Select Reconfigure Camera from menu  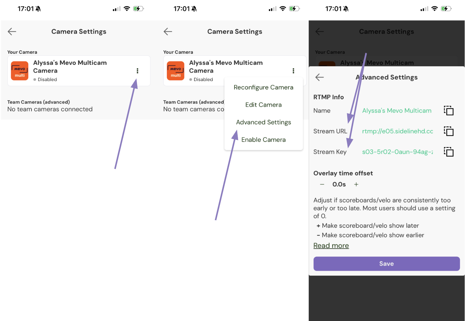coord(263,87)
